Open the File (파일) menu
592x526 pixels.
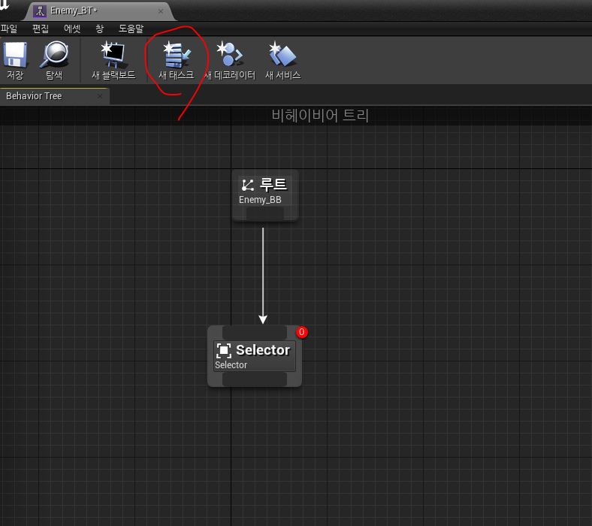tap(9, 29)
